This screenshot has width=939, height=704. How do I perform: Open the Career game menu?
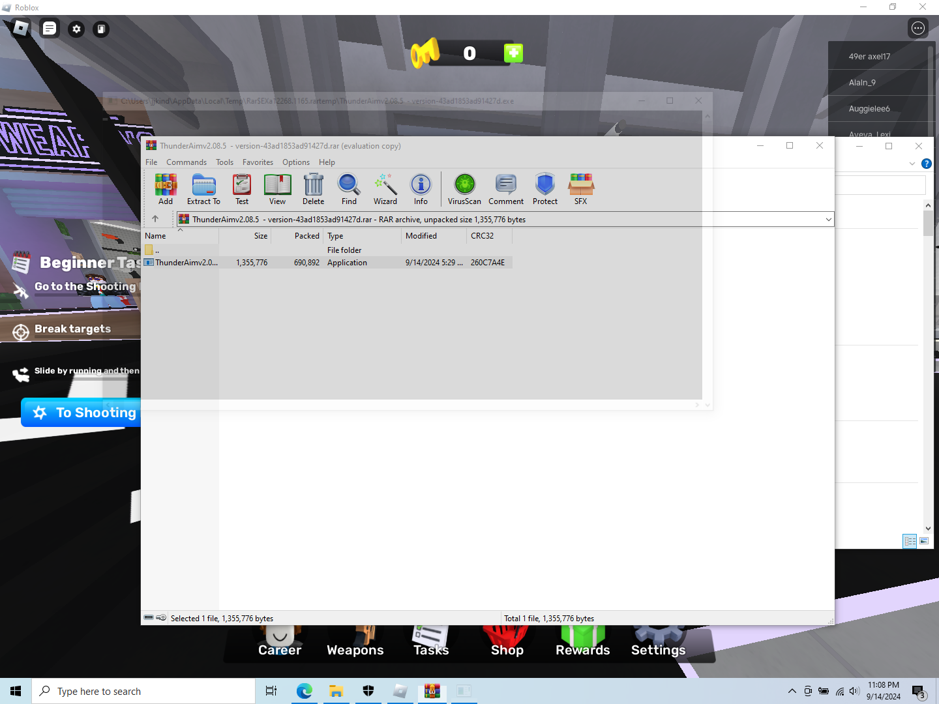[x=280, y=642]
